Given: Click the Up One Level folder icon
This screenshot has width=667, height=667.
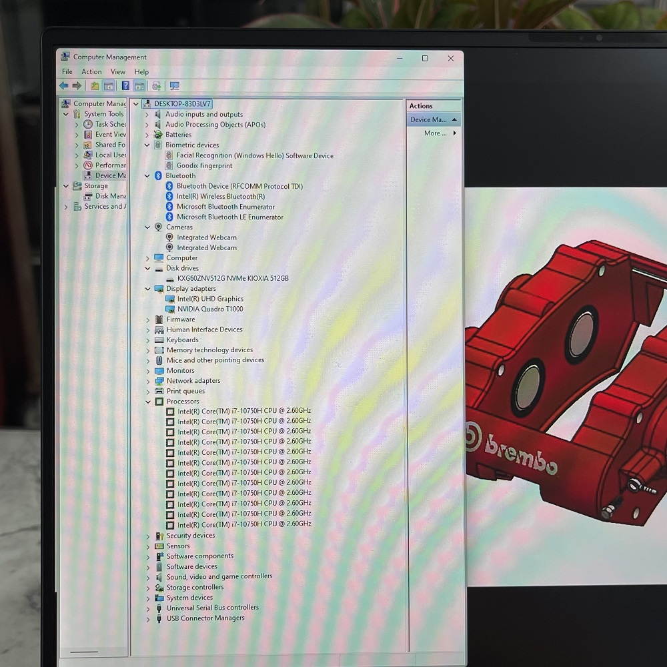Looking at the screenshot, I should click(95, 86).
